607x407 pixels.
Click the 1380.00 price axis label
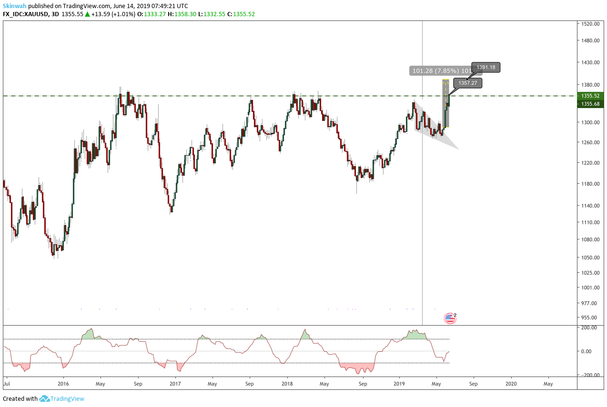[x=590, y=85]
